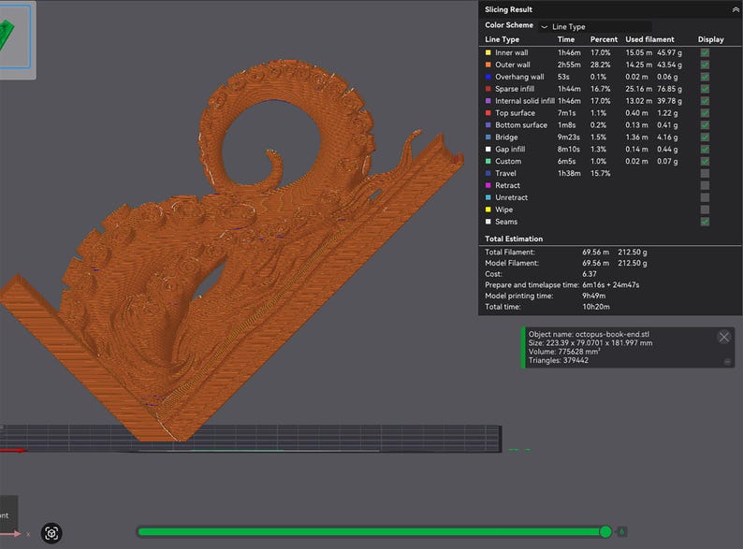Screen dimensions: 743x549
Task: Select the Total time 10h20m value
Action: (x=596, y=307)
